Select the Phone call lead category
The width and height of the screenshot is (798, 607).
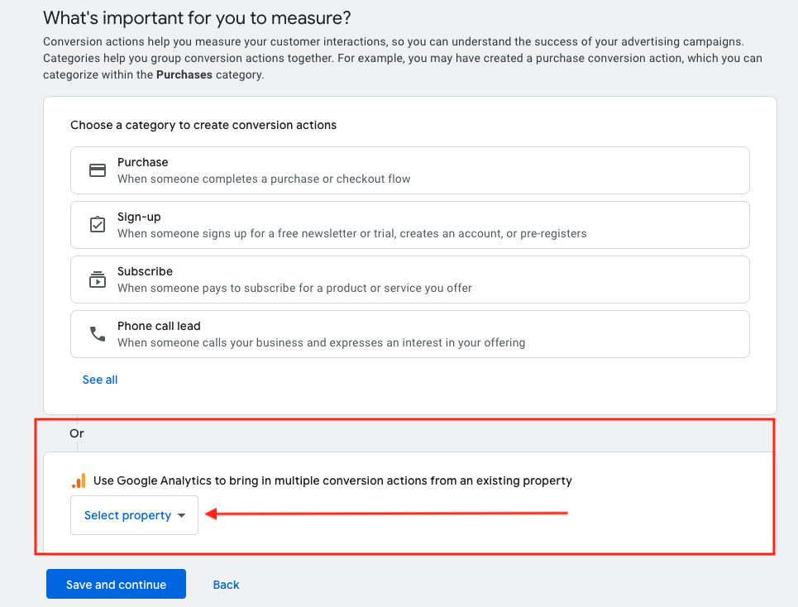159,326
